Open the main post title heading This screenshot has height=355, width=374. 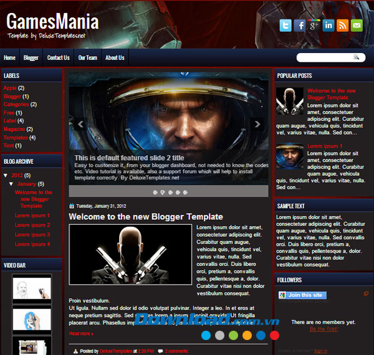point(146,217)
